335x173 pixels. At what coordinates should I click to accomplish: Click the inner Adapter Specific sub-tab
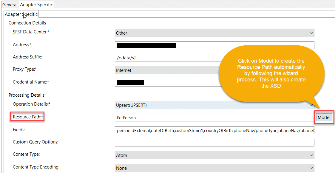pos(21,14)
